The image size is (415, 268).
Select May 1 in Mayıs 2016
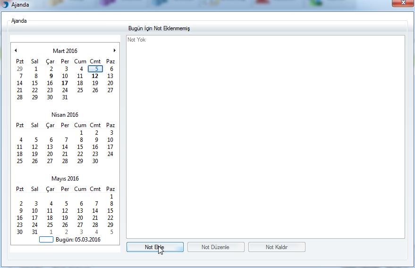tap(112, 197)
